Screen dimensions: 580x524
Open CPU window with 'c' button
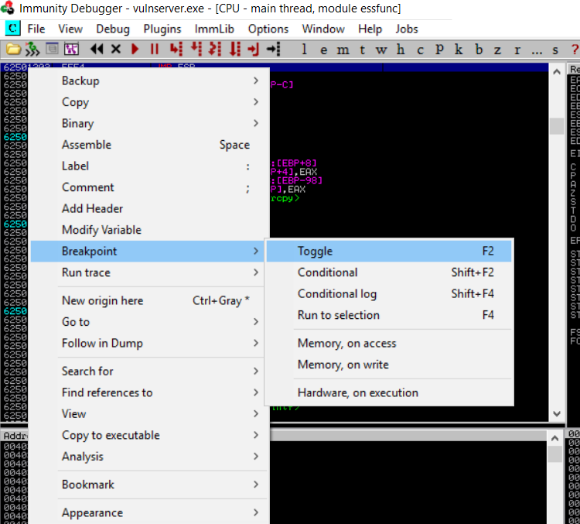[420, 50]
